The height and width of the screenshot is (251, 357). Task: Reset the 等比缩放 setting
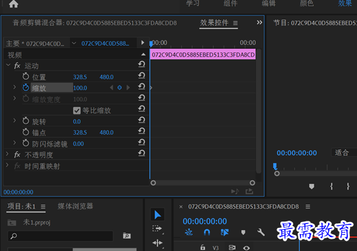[x=142, y=109]
